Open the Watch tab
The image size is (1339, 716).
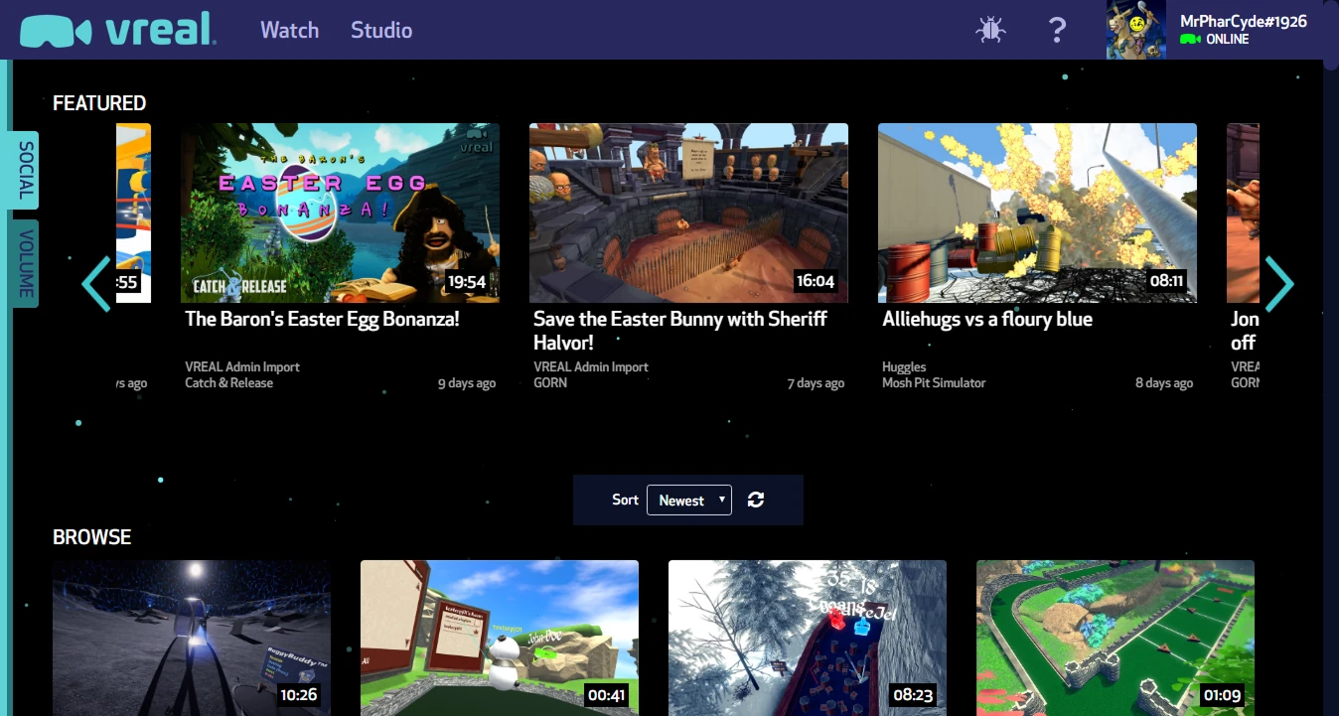click(289, 30)
